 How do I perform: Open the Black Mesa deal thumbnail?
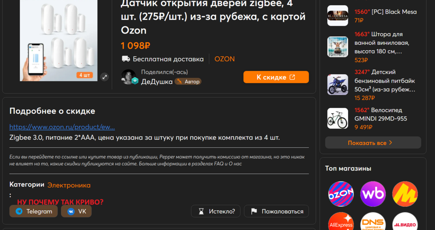[x=338, y=16]
